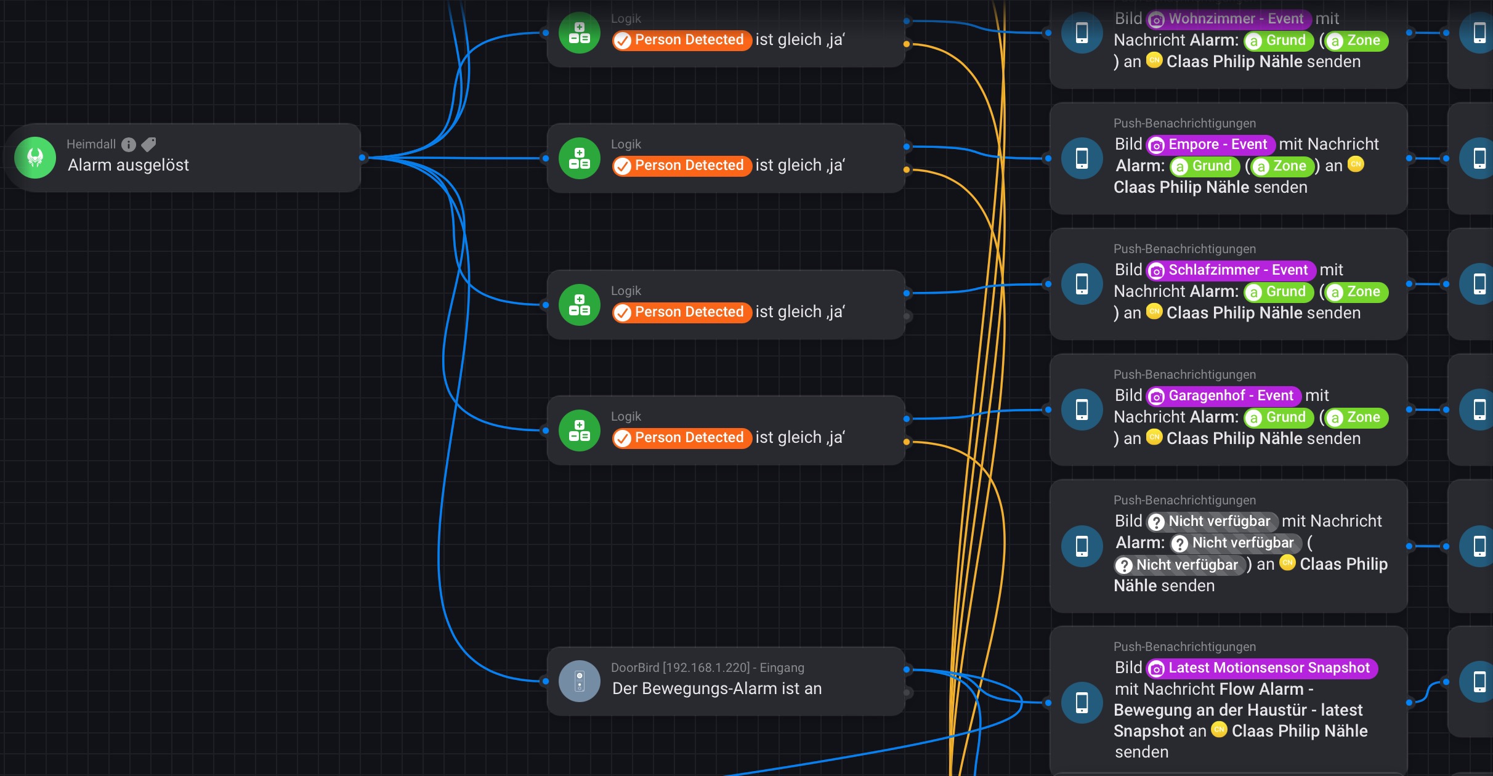Click Empore - Event purple tag
1493x776 pixels.
click(1210, 145)
